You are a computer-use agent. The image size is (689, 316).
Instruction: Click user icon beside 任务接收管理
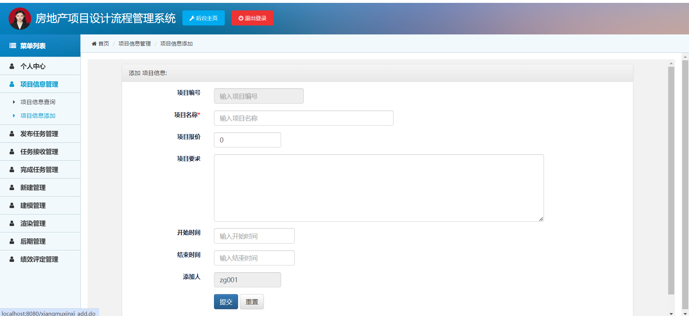pyautogui.click(x=12, y=152)
